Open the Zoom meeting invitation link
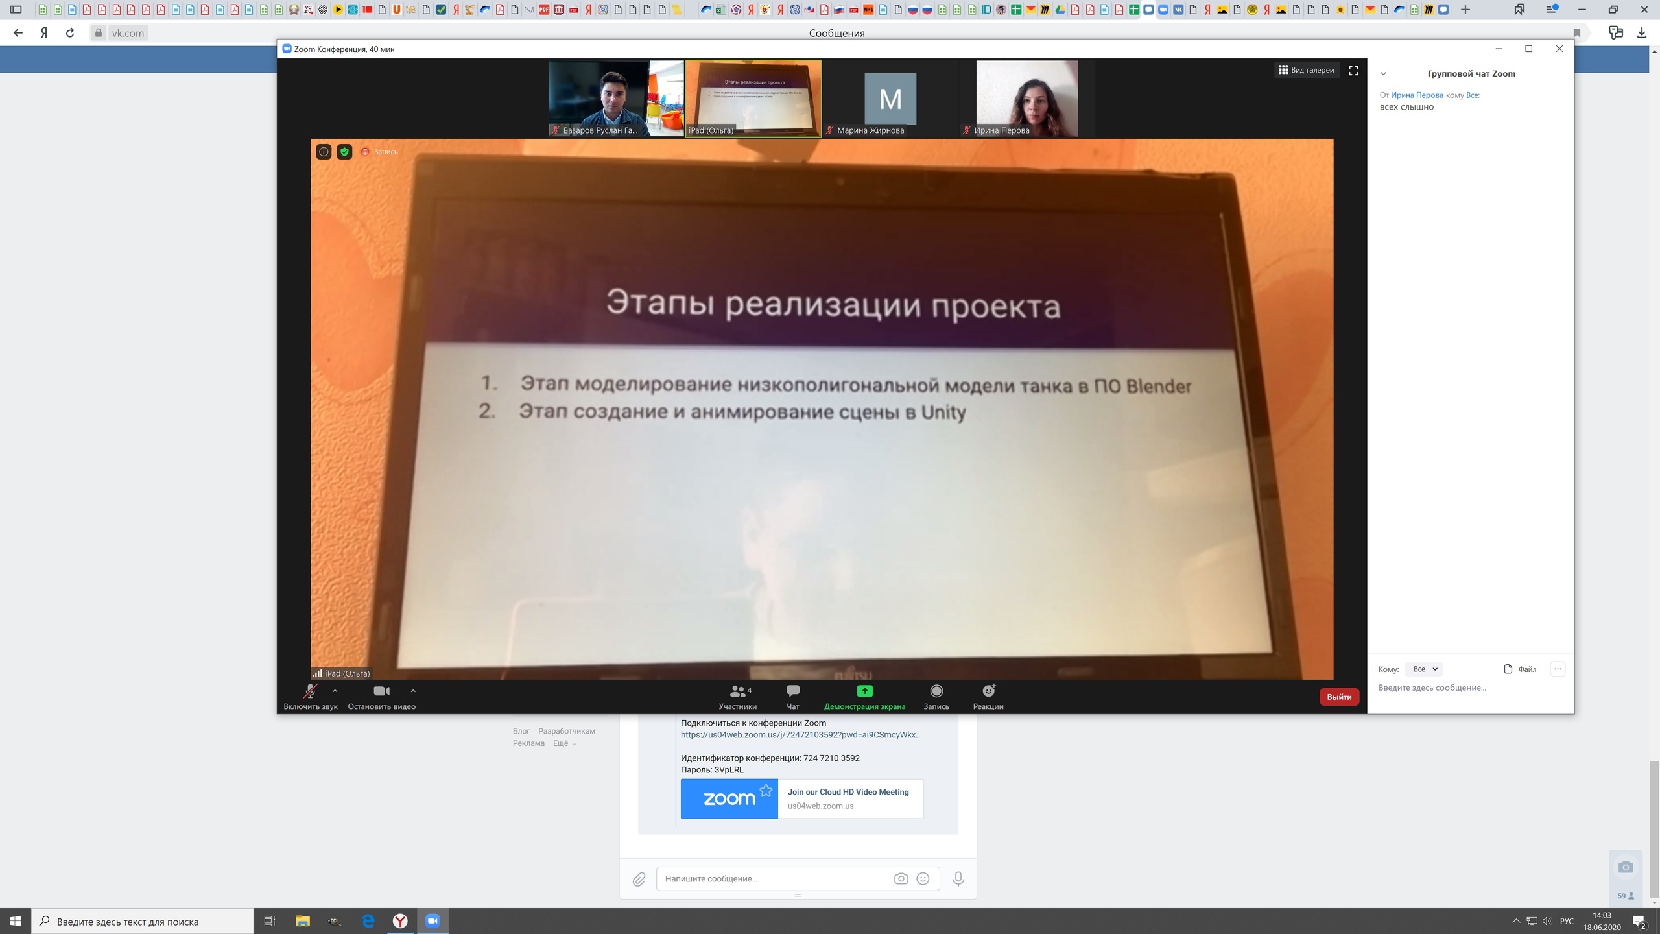1660x934 pixels. (800, 735)
